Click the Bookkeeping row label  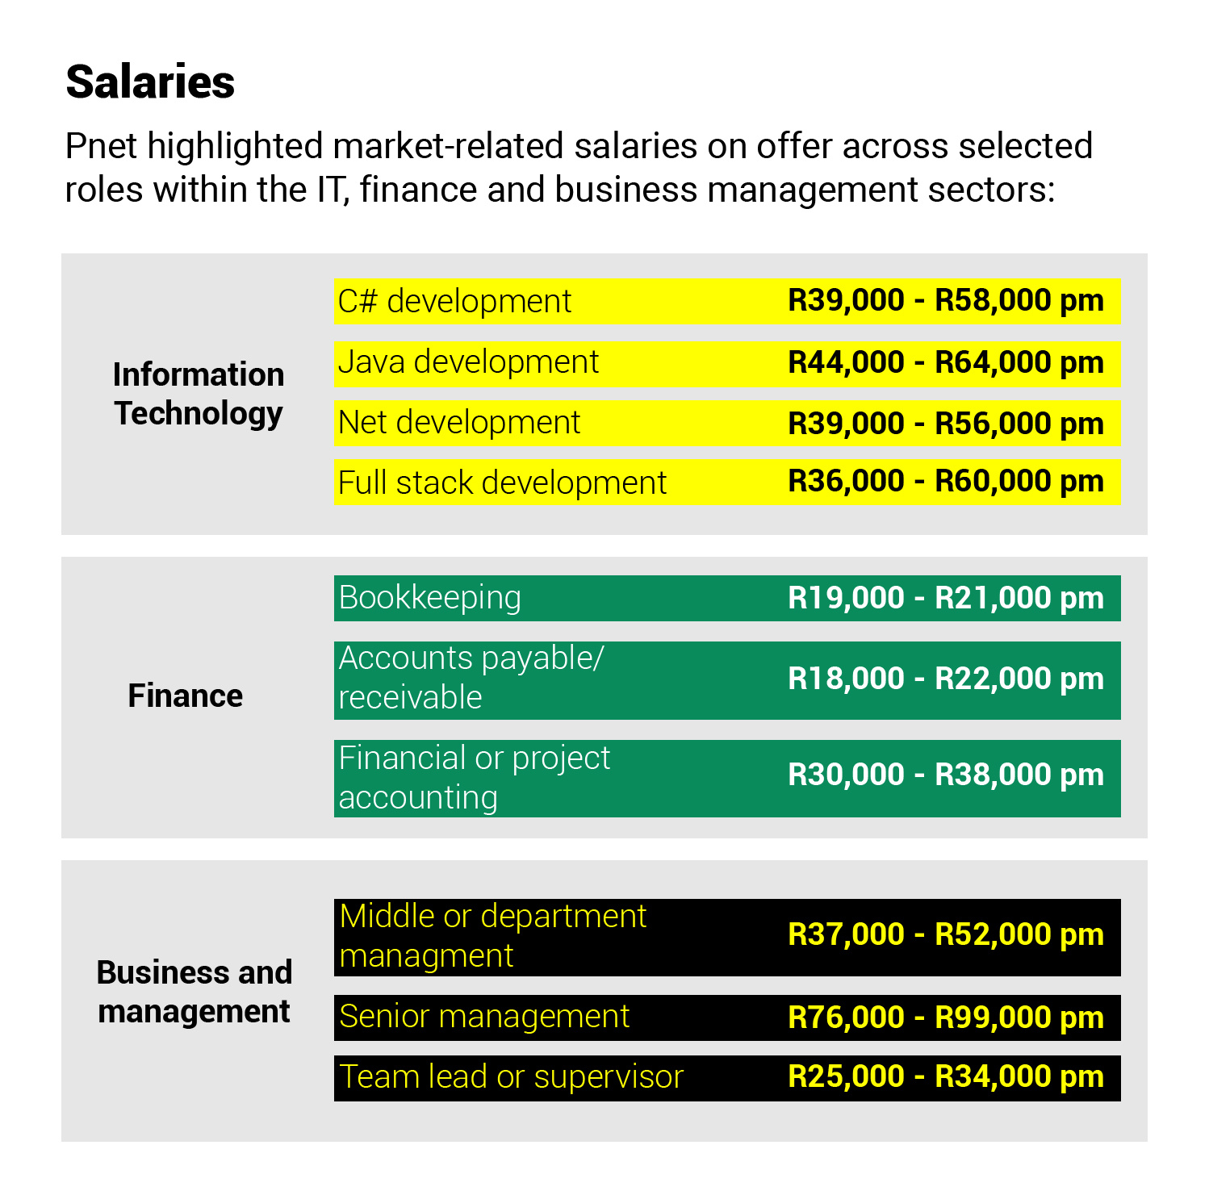[x=430, y=598]
